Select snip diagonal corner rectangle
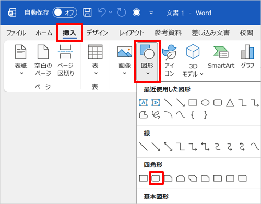This screenshot has width=261, height=204. [x=193, y=178]
